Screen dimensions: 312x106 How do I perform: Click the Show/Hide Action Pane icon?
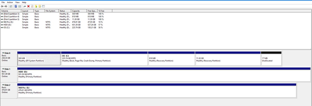[19, 6]
